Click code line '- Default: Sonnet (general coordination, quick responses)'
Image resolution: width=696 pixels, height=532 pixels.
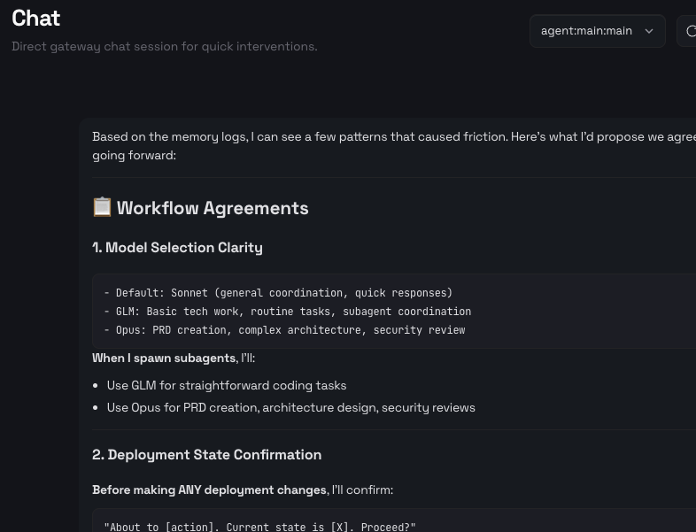click(x=278, y=293)
